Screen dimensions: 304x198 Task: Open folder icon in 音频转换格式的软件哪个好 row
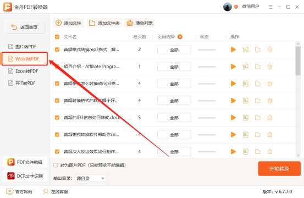pos(258,101)
